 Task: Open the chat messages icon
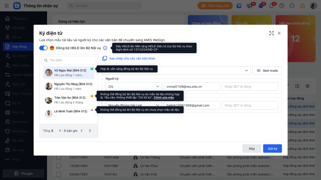(x=261, y=6)
